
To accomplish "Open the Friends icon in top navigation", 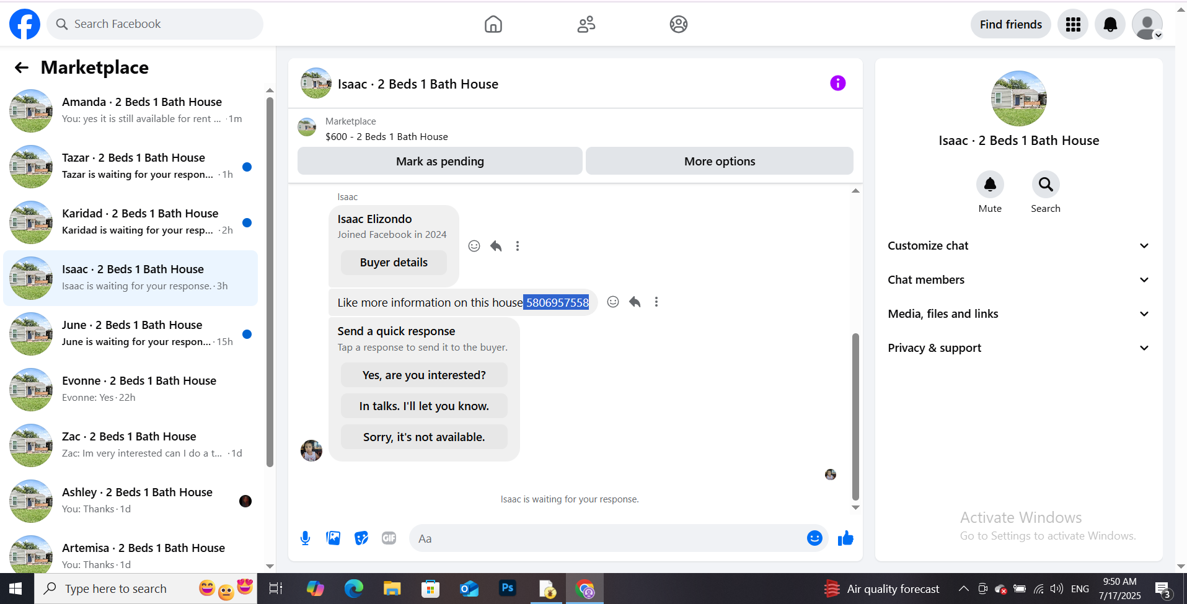I will pos(586,24).
